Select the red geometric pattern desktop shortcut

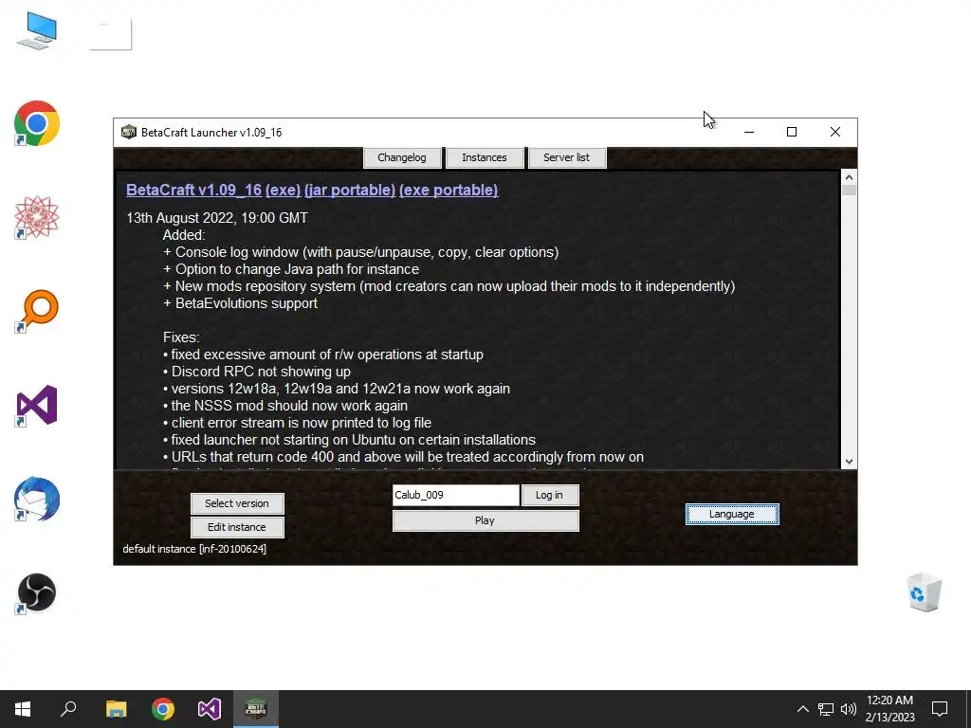(x=37, y=217)
